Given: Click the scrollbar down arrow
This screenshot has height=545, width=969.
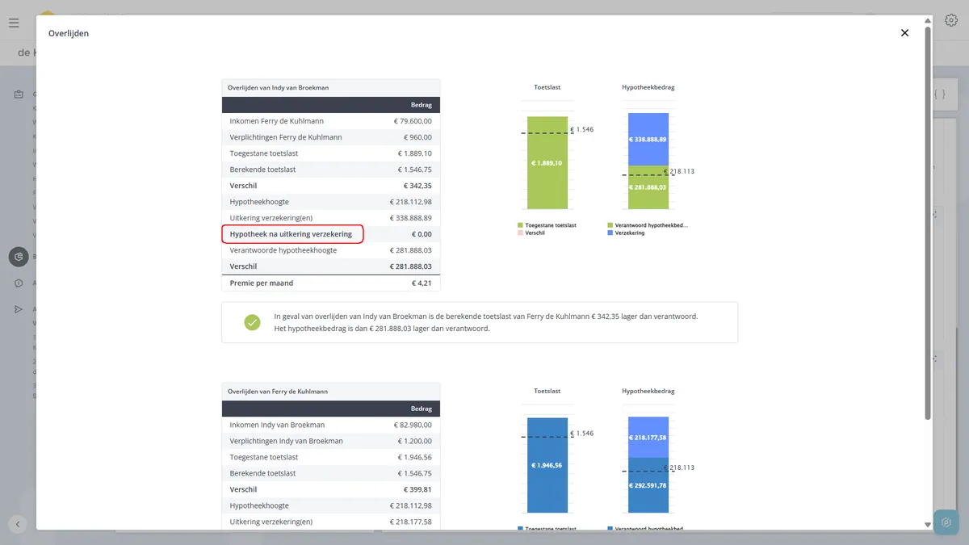Looking at the screenshot, I should point(927,525).
